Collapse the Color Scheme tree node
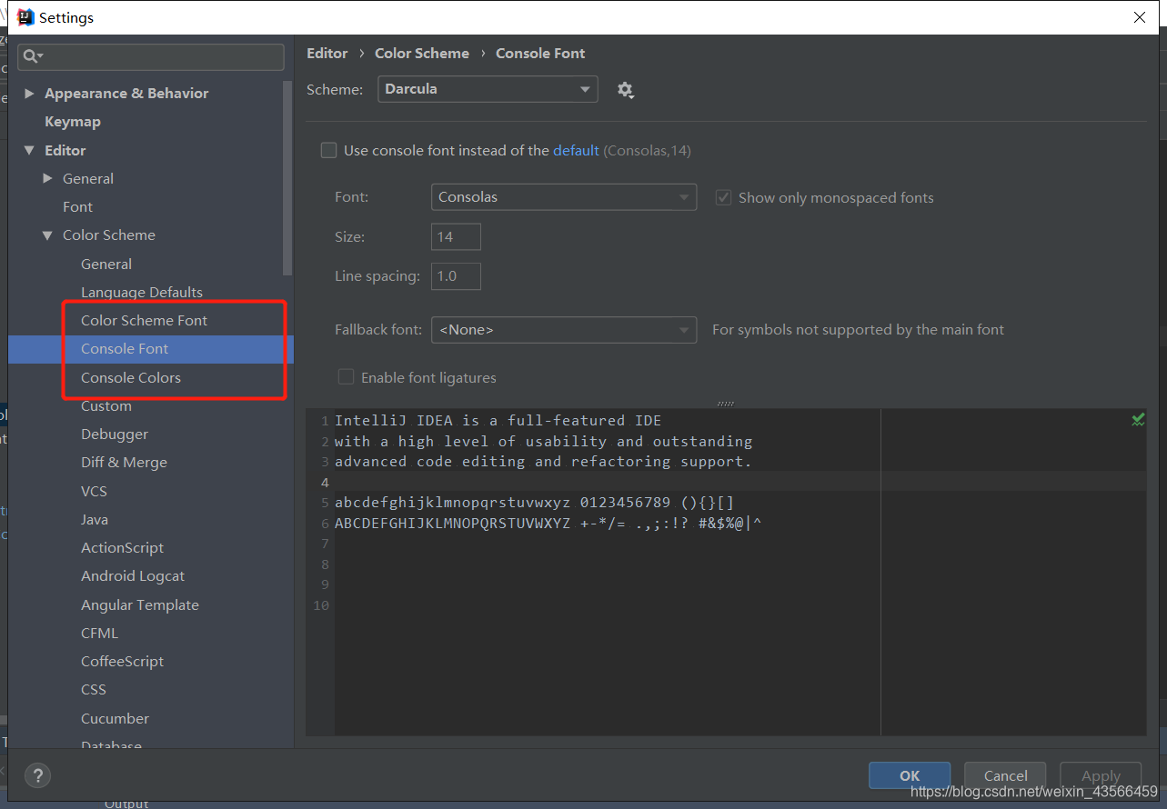1167x809 pixels. [x=47, y=235]
